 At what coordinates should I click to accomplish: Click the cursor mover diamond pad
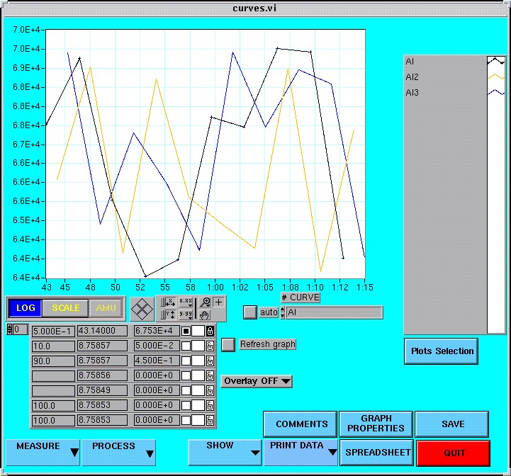pos(142,308)
